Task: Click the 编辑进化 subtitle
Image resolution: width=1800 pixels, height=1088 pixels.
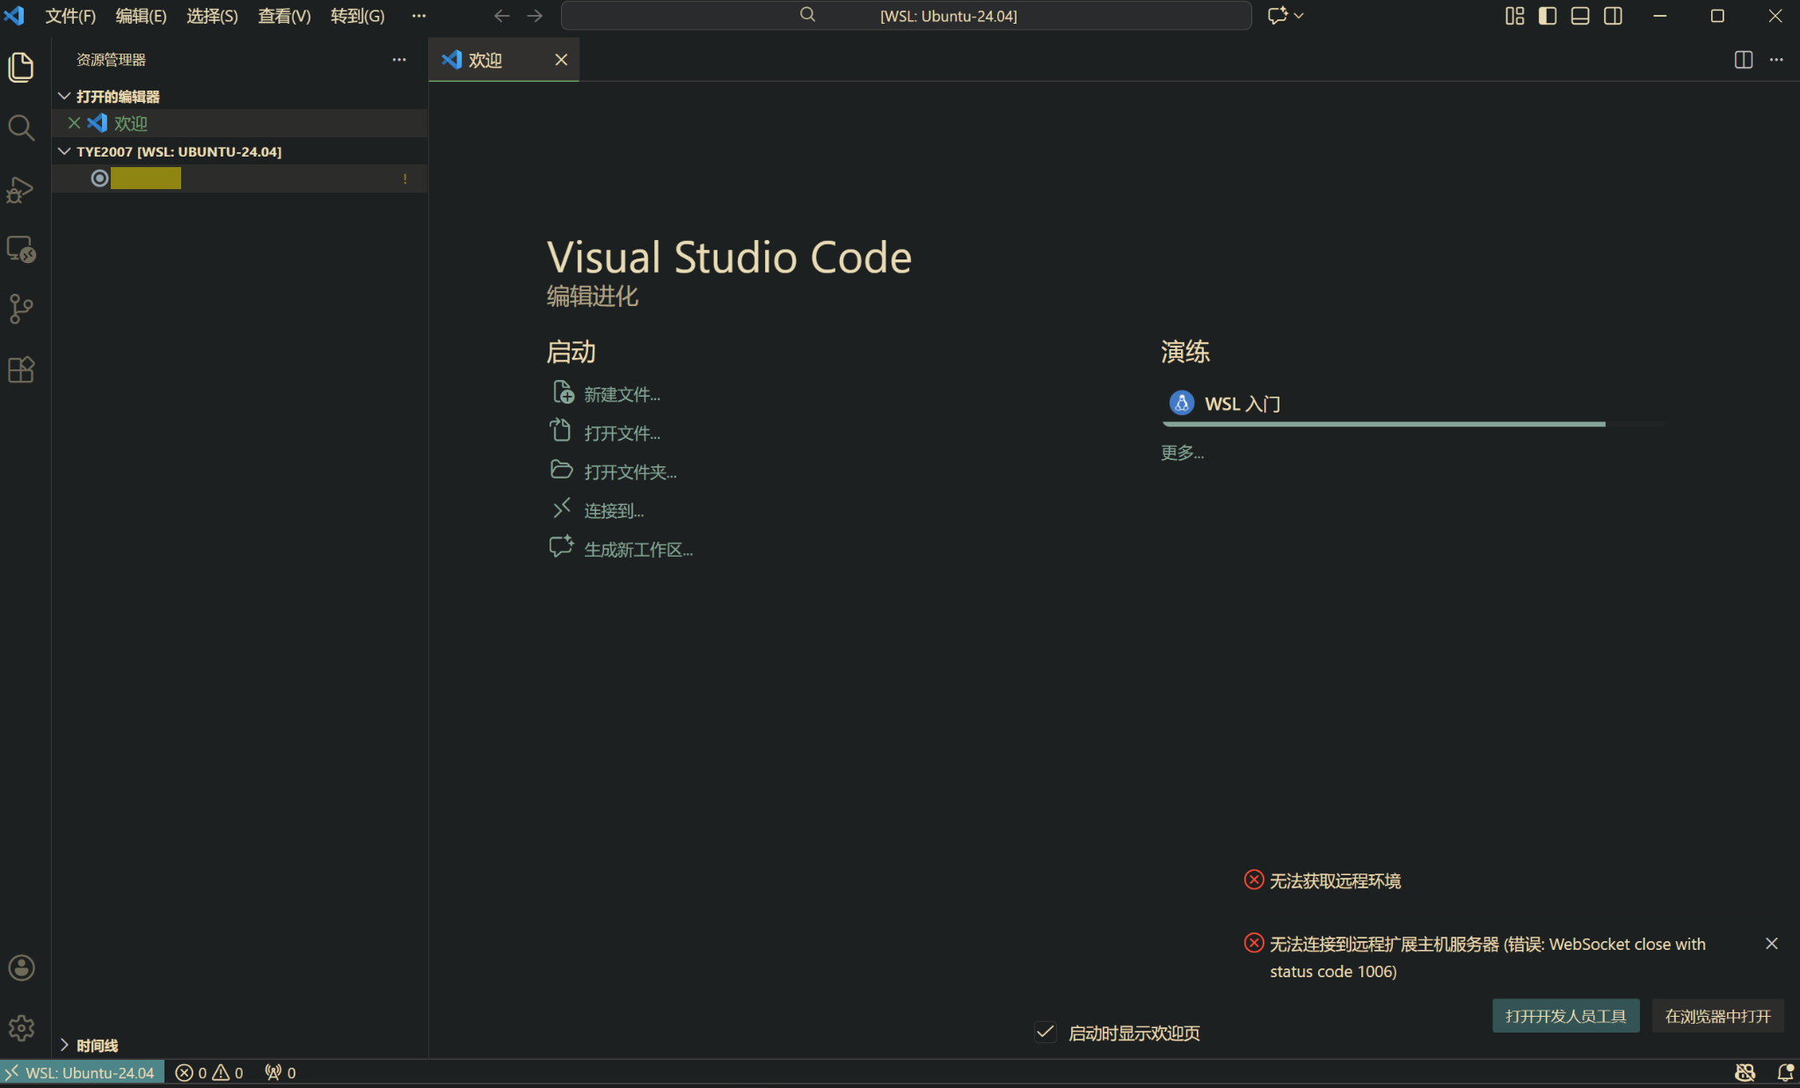Action: (592, 296)
